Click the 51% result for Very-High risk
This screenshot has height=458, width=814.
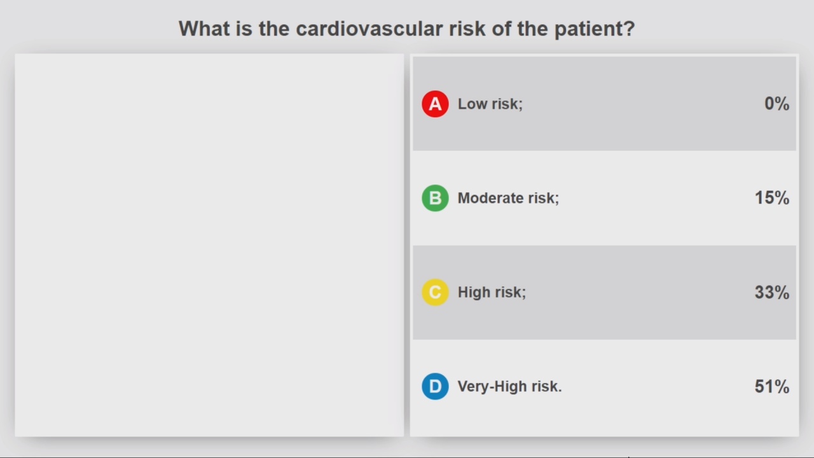[772, 386]
